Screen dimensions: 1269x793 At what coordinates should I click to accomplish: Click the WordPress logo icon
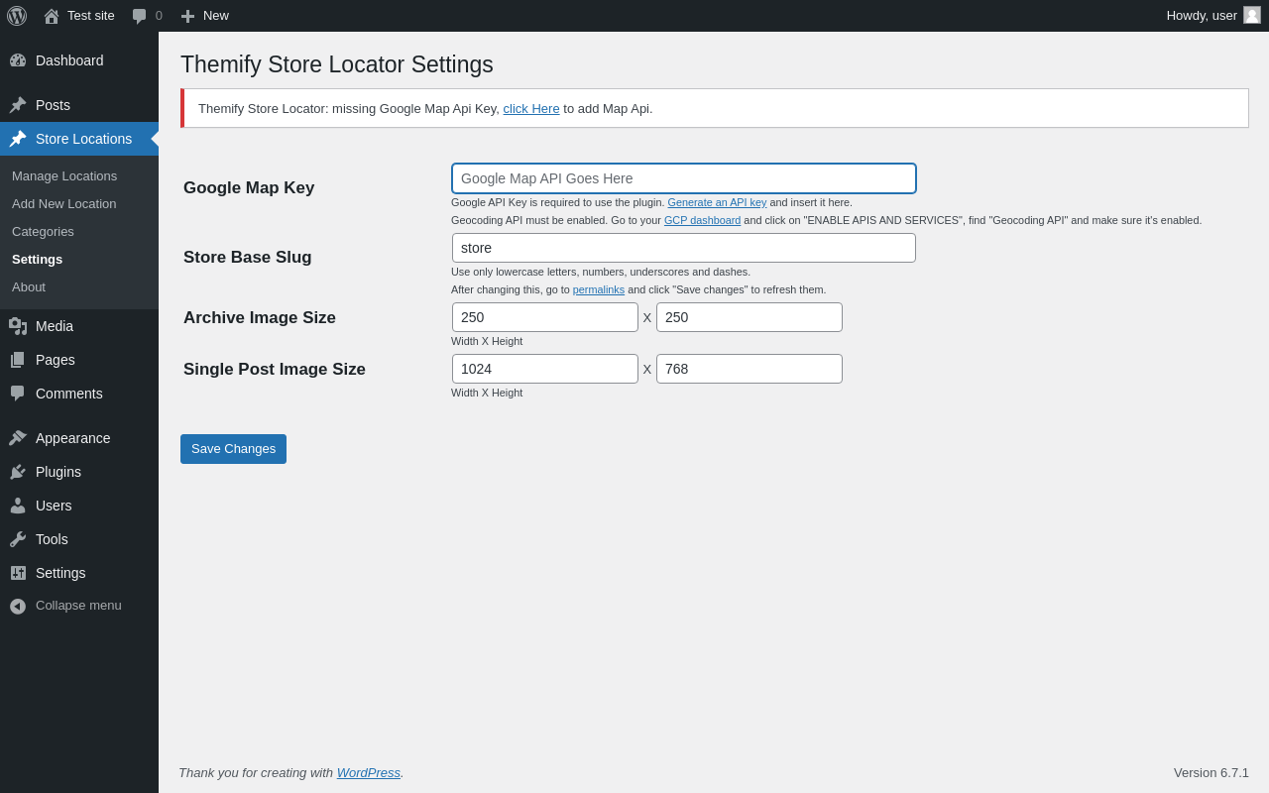tap(17, 16)
